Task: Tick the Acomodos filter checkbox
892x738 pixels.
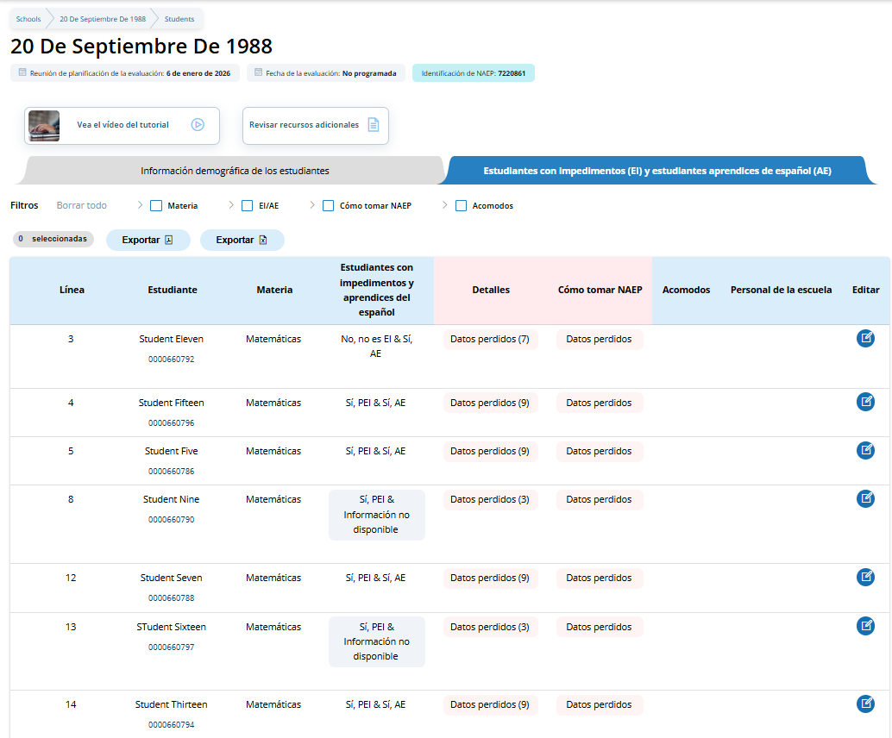Action: click(462, 206)
